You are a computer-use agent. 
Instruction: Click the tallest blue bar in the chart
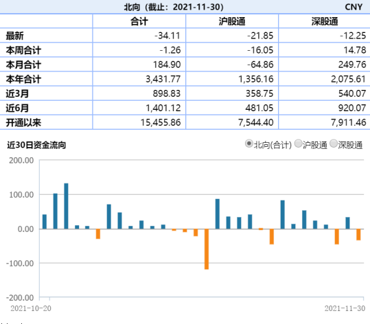[x=67, y=206]
